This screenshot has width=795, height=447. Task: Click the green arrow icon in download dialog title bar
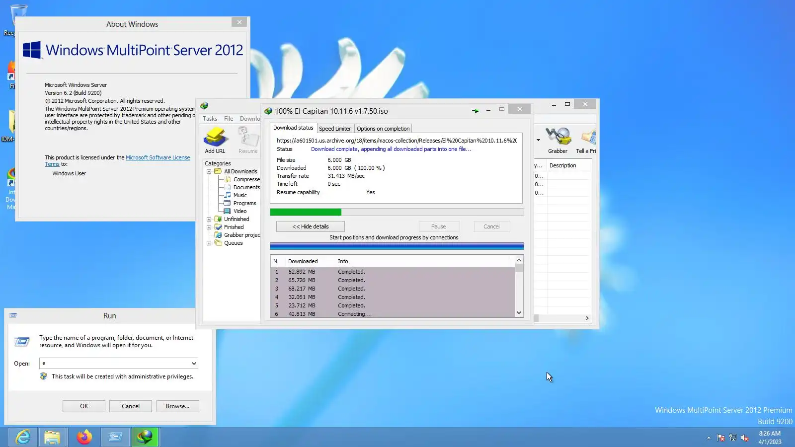476,111
